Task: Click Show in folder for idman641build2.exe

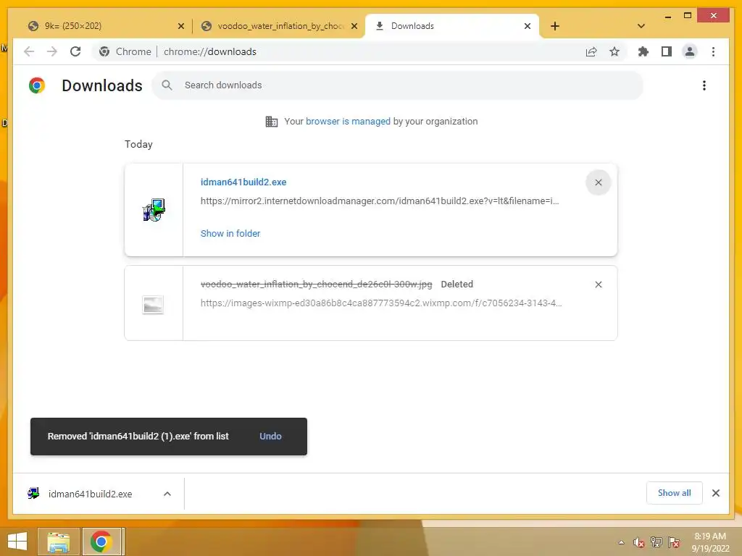Action: point(230,234)
